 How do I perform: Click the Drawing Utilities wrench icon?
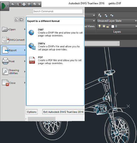click(5, 71)
